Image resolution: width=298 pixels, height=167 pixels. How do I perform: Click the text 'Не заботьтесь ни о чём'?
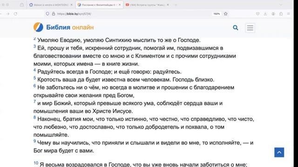click(69, 88)
